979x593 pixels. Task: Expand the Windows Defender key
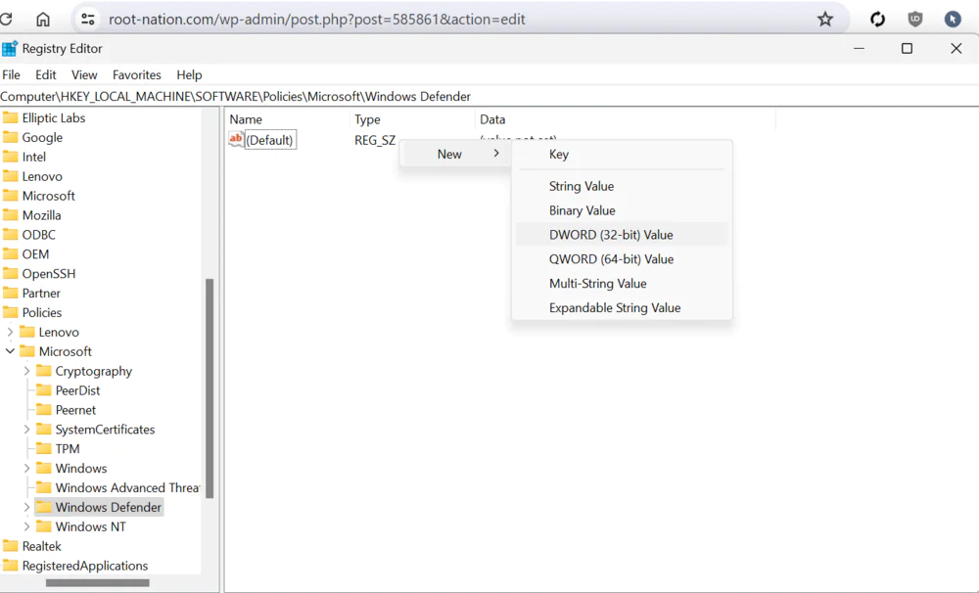click(x=26, y=507)
